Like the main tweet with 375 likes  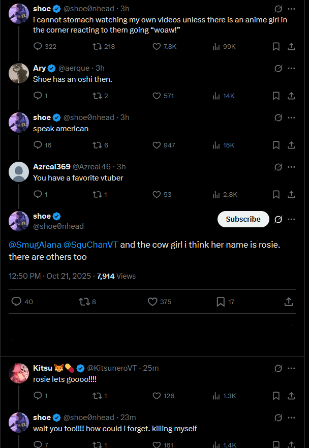point(152,302)
